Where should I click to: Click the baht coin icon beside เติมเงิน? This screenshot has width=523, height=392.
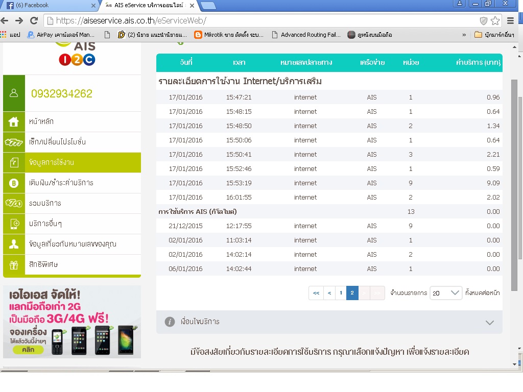pyautogui.click(x=14, y=183)
